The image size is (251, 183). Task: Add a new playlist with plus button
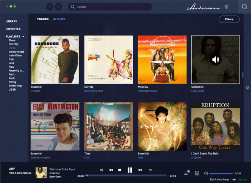23,37
